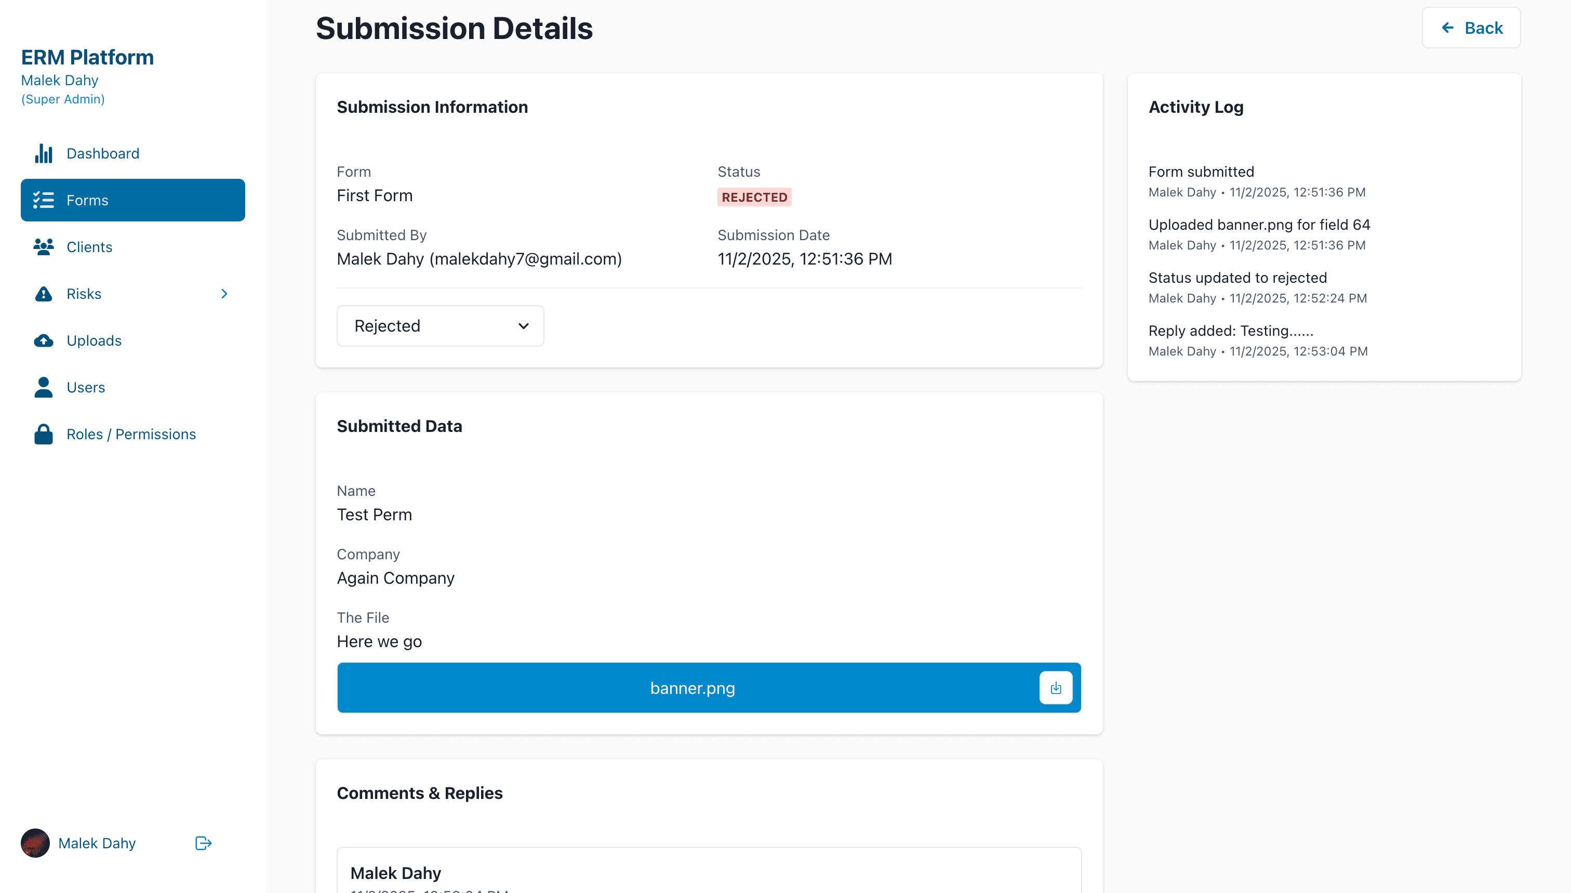Screen dimensions: 1571x893
Task: Click the Risks warning triangle icon
Action: tap(44, 294)
